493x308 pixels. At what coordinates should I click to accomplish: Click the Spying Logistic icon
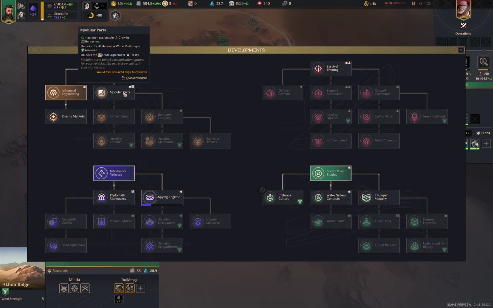tap(149, 197)
